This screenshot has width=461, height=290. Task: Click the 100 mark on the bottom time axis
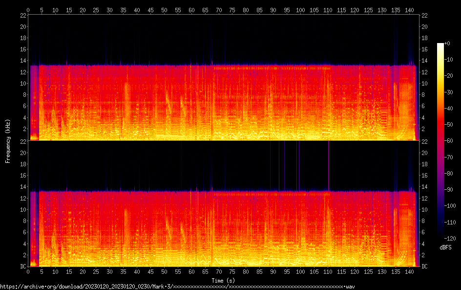click(x=300, y=272)
